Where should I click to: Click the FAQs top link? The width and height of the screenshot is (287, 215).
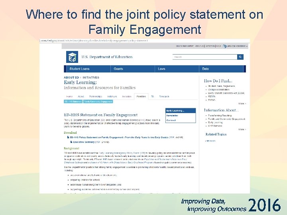(218, 46)
